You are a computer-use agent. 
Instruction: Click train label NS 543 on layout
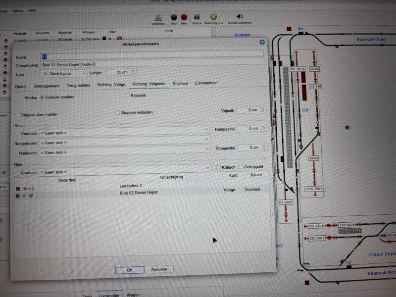tap(315, 86)
